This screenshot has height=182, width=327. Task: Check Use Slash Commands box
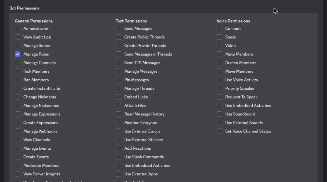tap(118, 157)
